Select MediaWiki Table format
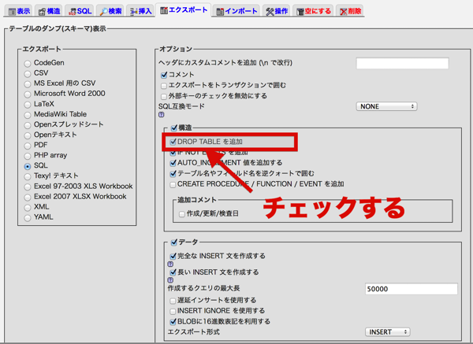 tap(28, 115)
